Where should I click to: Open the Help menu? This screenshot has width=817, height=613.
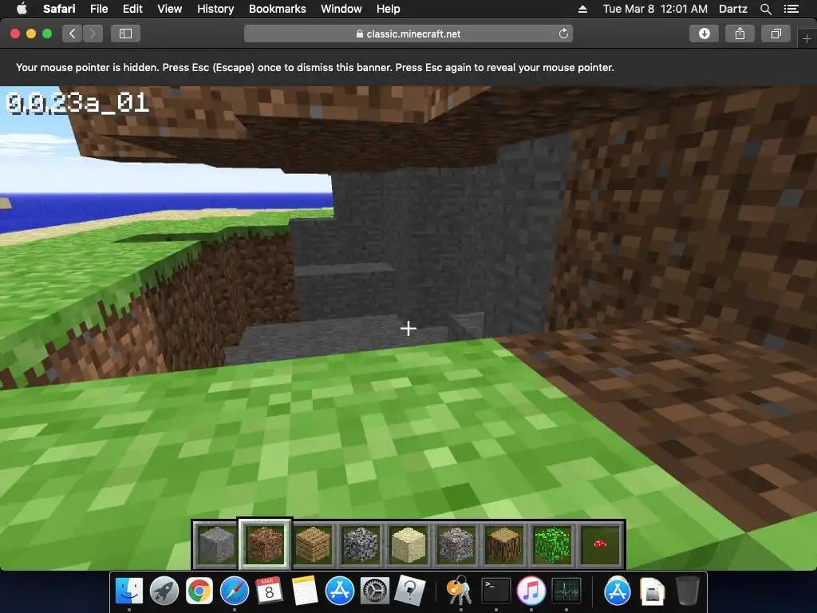tap(389, 9)
